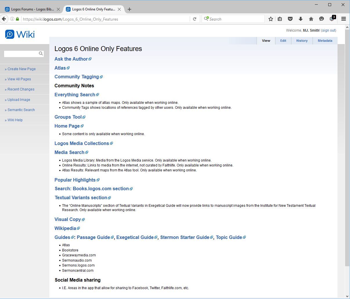Open the downloads arrow icon
350x299 pixels.
pyautogui.click(x=301, y=19)
